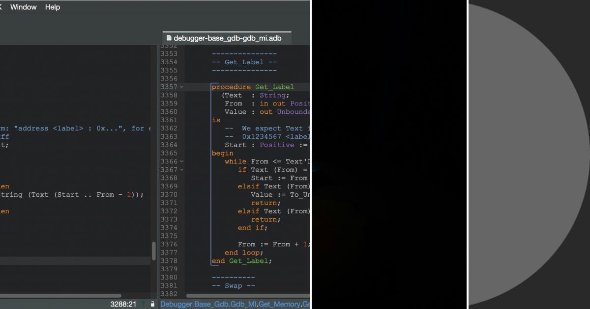Collapse the while loop fold at line 3366
Image resolution: width=590 pixels, height=309 pixels.
[x=182, y=161]
